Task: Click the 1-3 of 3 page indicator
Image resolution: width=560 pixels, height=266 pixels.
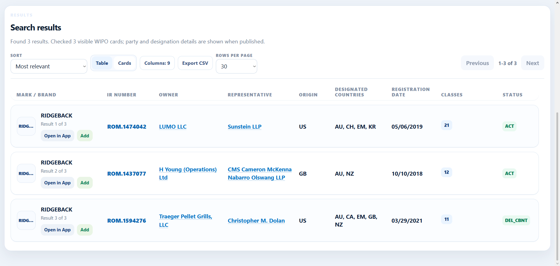Action: coord(507,63)
